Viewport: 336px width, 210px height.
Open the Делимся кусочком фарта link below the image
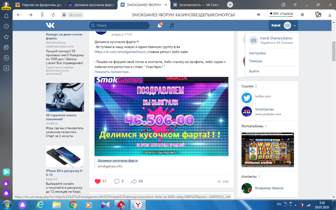(x=118, y=161)
